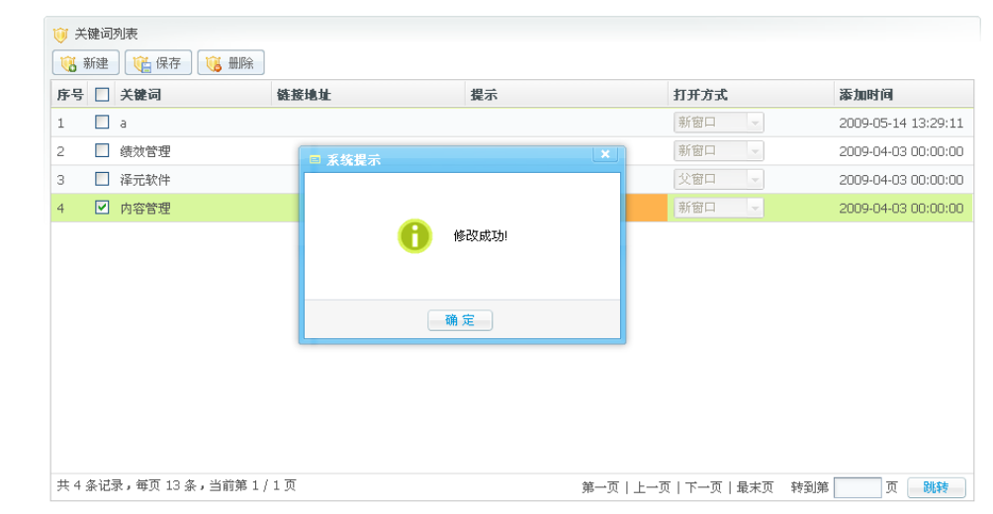Go to 最末页 (last page)
Image resolution: width=993 pixels, height=514 pixels.
pos(755,487)
